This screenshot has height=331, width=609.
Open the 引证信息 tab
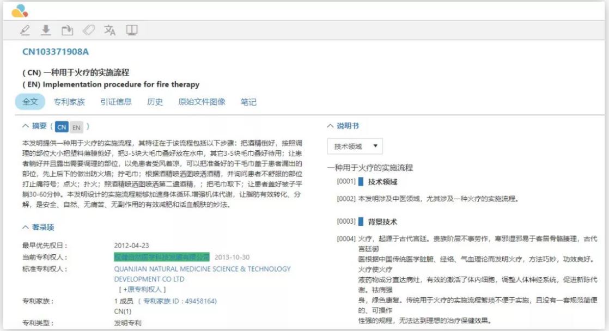pyautogui.click(x=116, y=102)
